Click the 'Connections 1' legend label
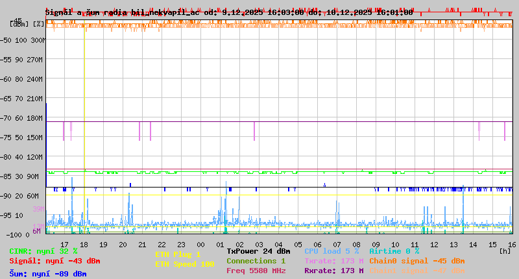519x279 pixels. [x=256, y=261]
